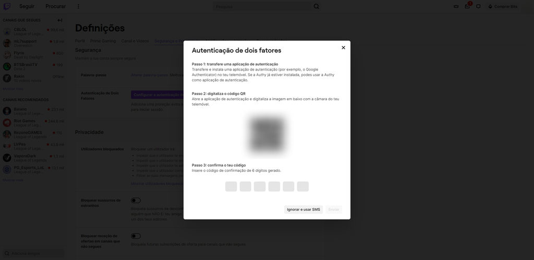Image resolution: width=534 pixels, height=260 pixels.
Task: Open RezoneGAMES channel avatar
Action: pos(7,134)
